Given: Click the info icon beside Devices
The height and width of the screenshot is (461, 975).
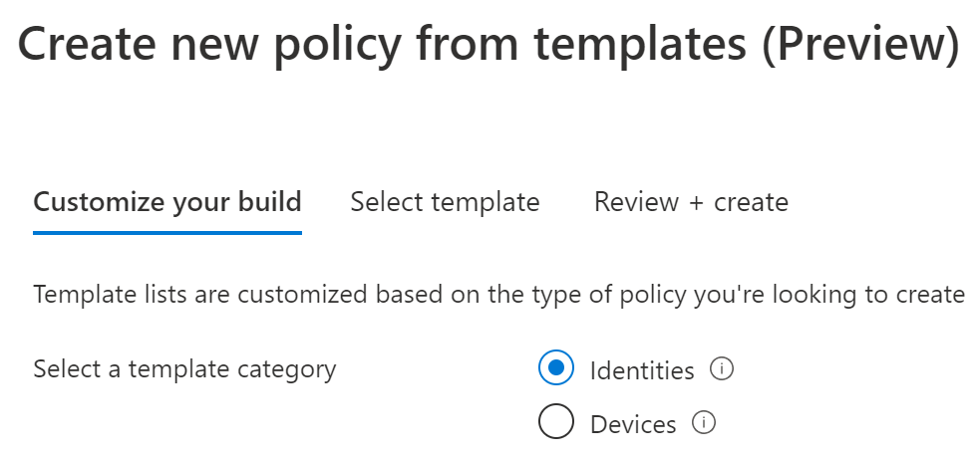Looking at the screenshot, I should pyautogui.click(x=704, y=423).
